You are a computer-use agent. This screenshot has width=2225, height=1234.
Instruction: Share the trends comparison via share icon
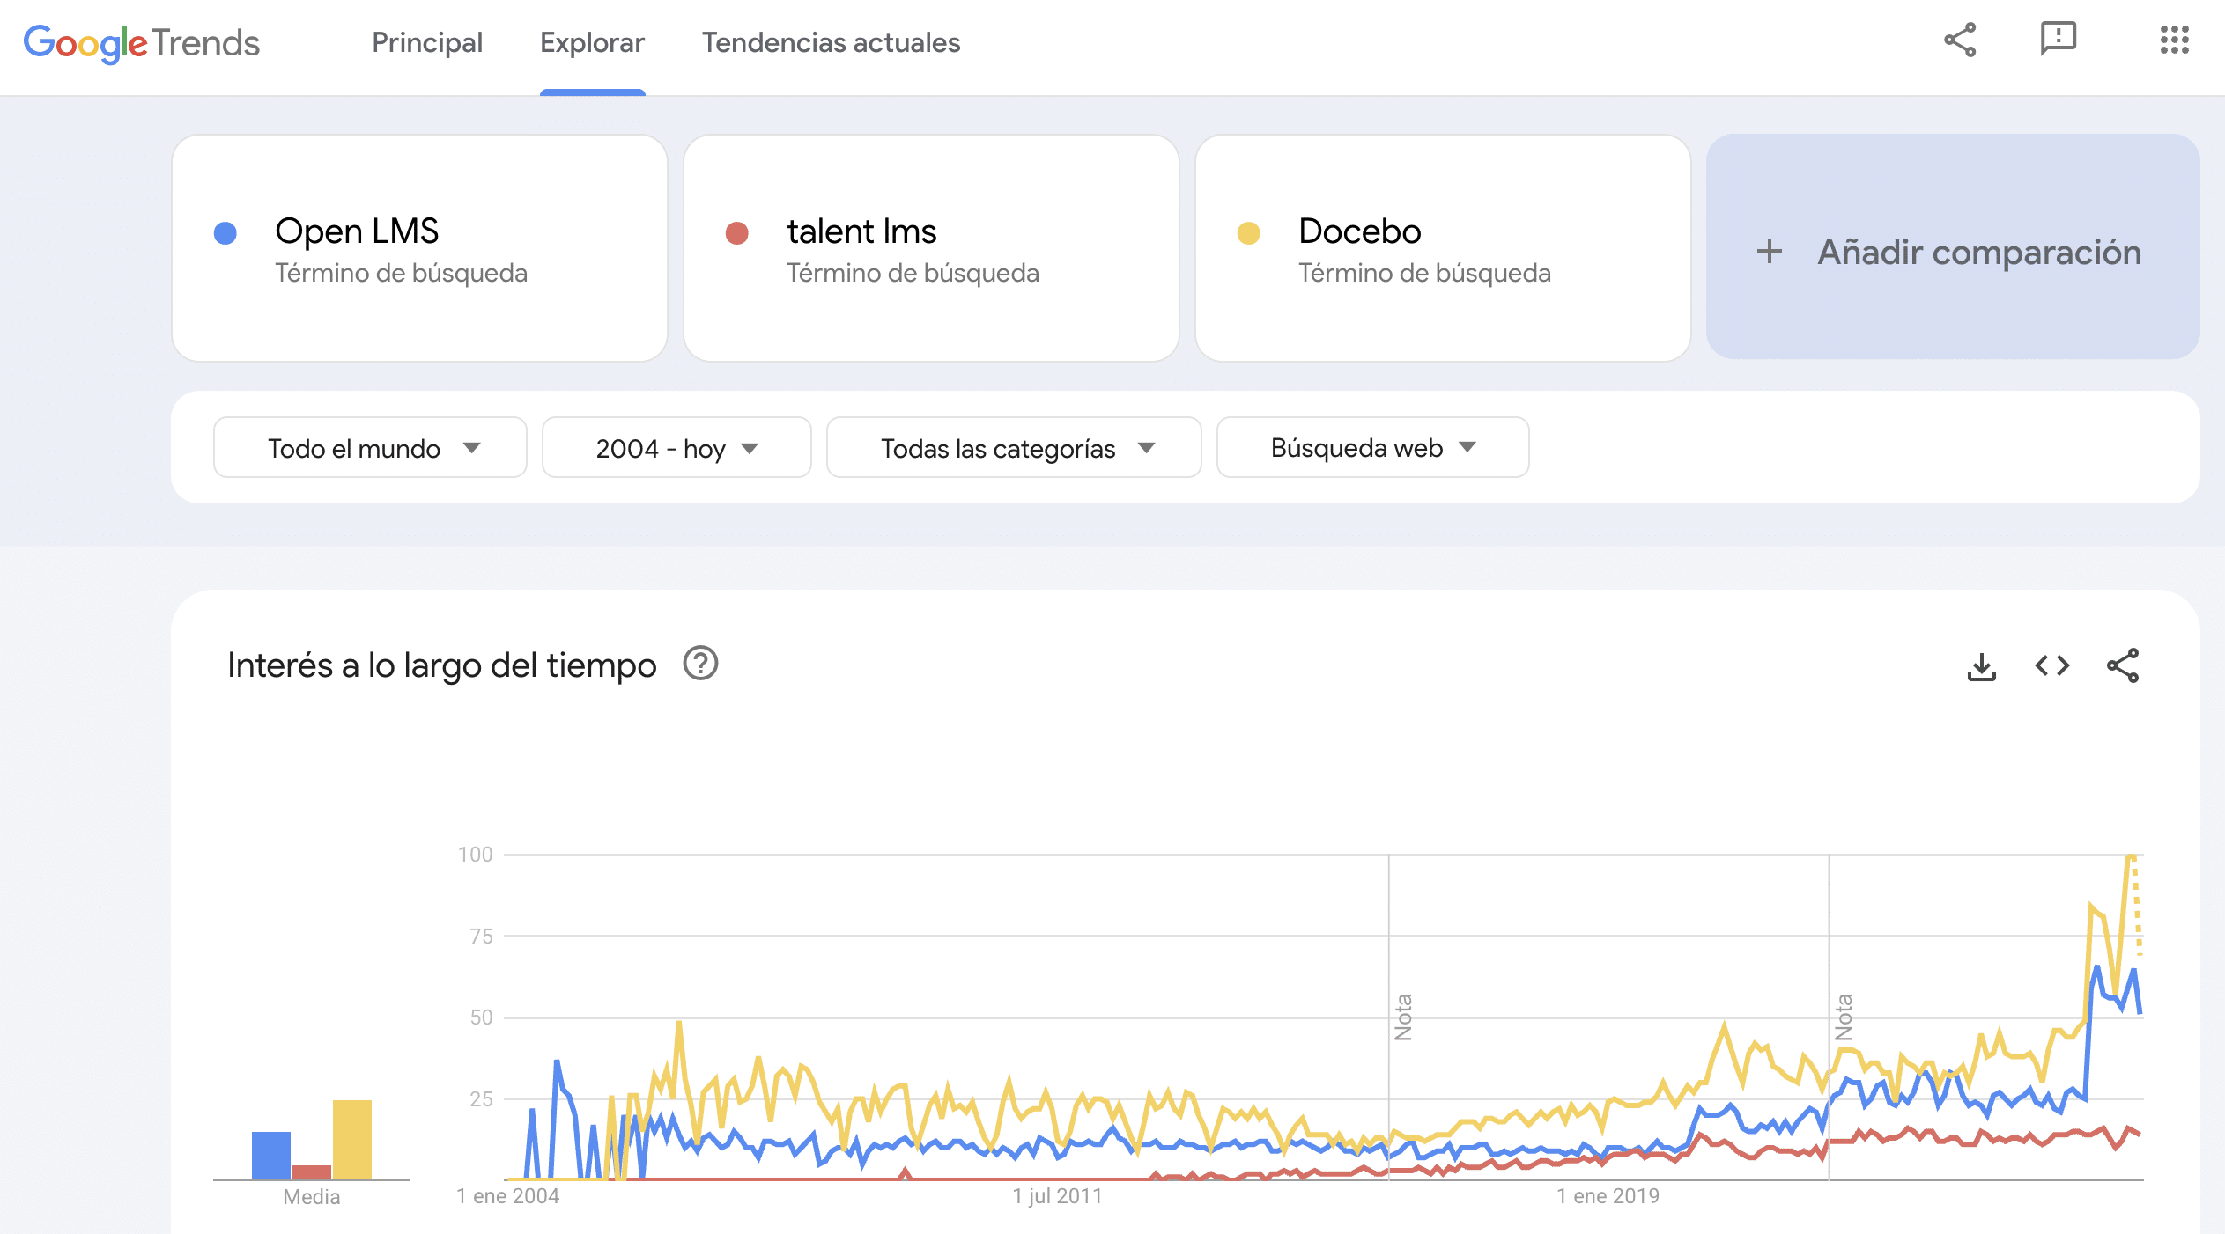point(1961,40)
